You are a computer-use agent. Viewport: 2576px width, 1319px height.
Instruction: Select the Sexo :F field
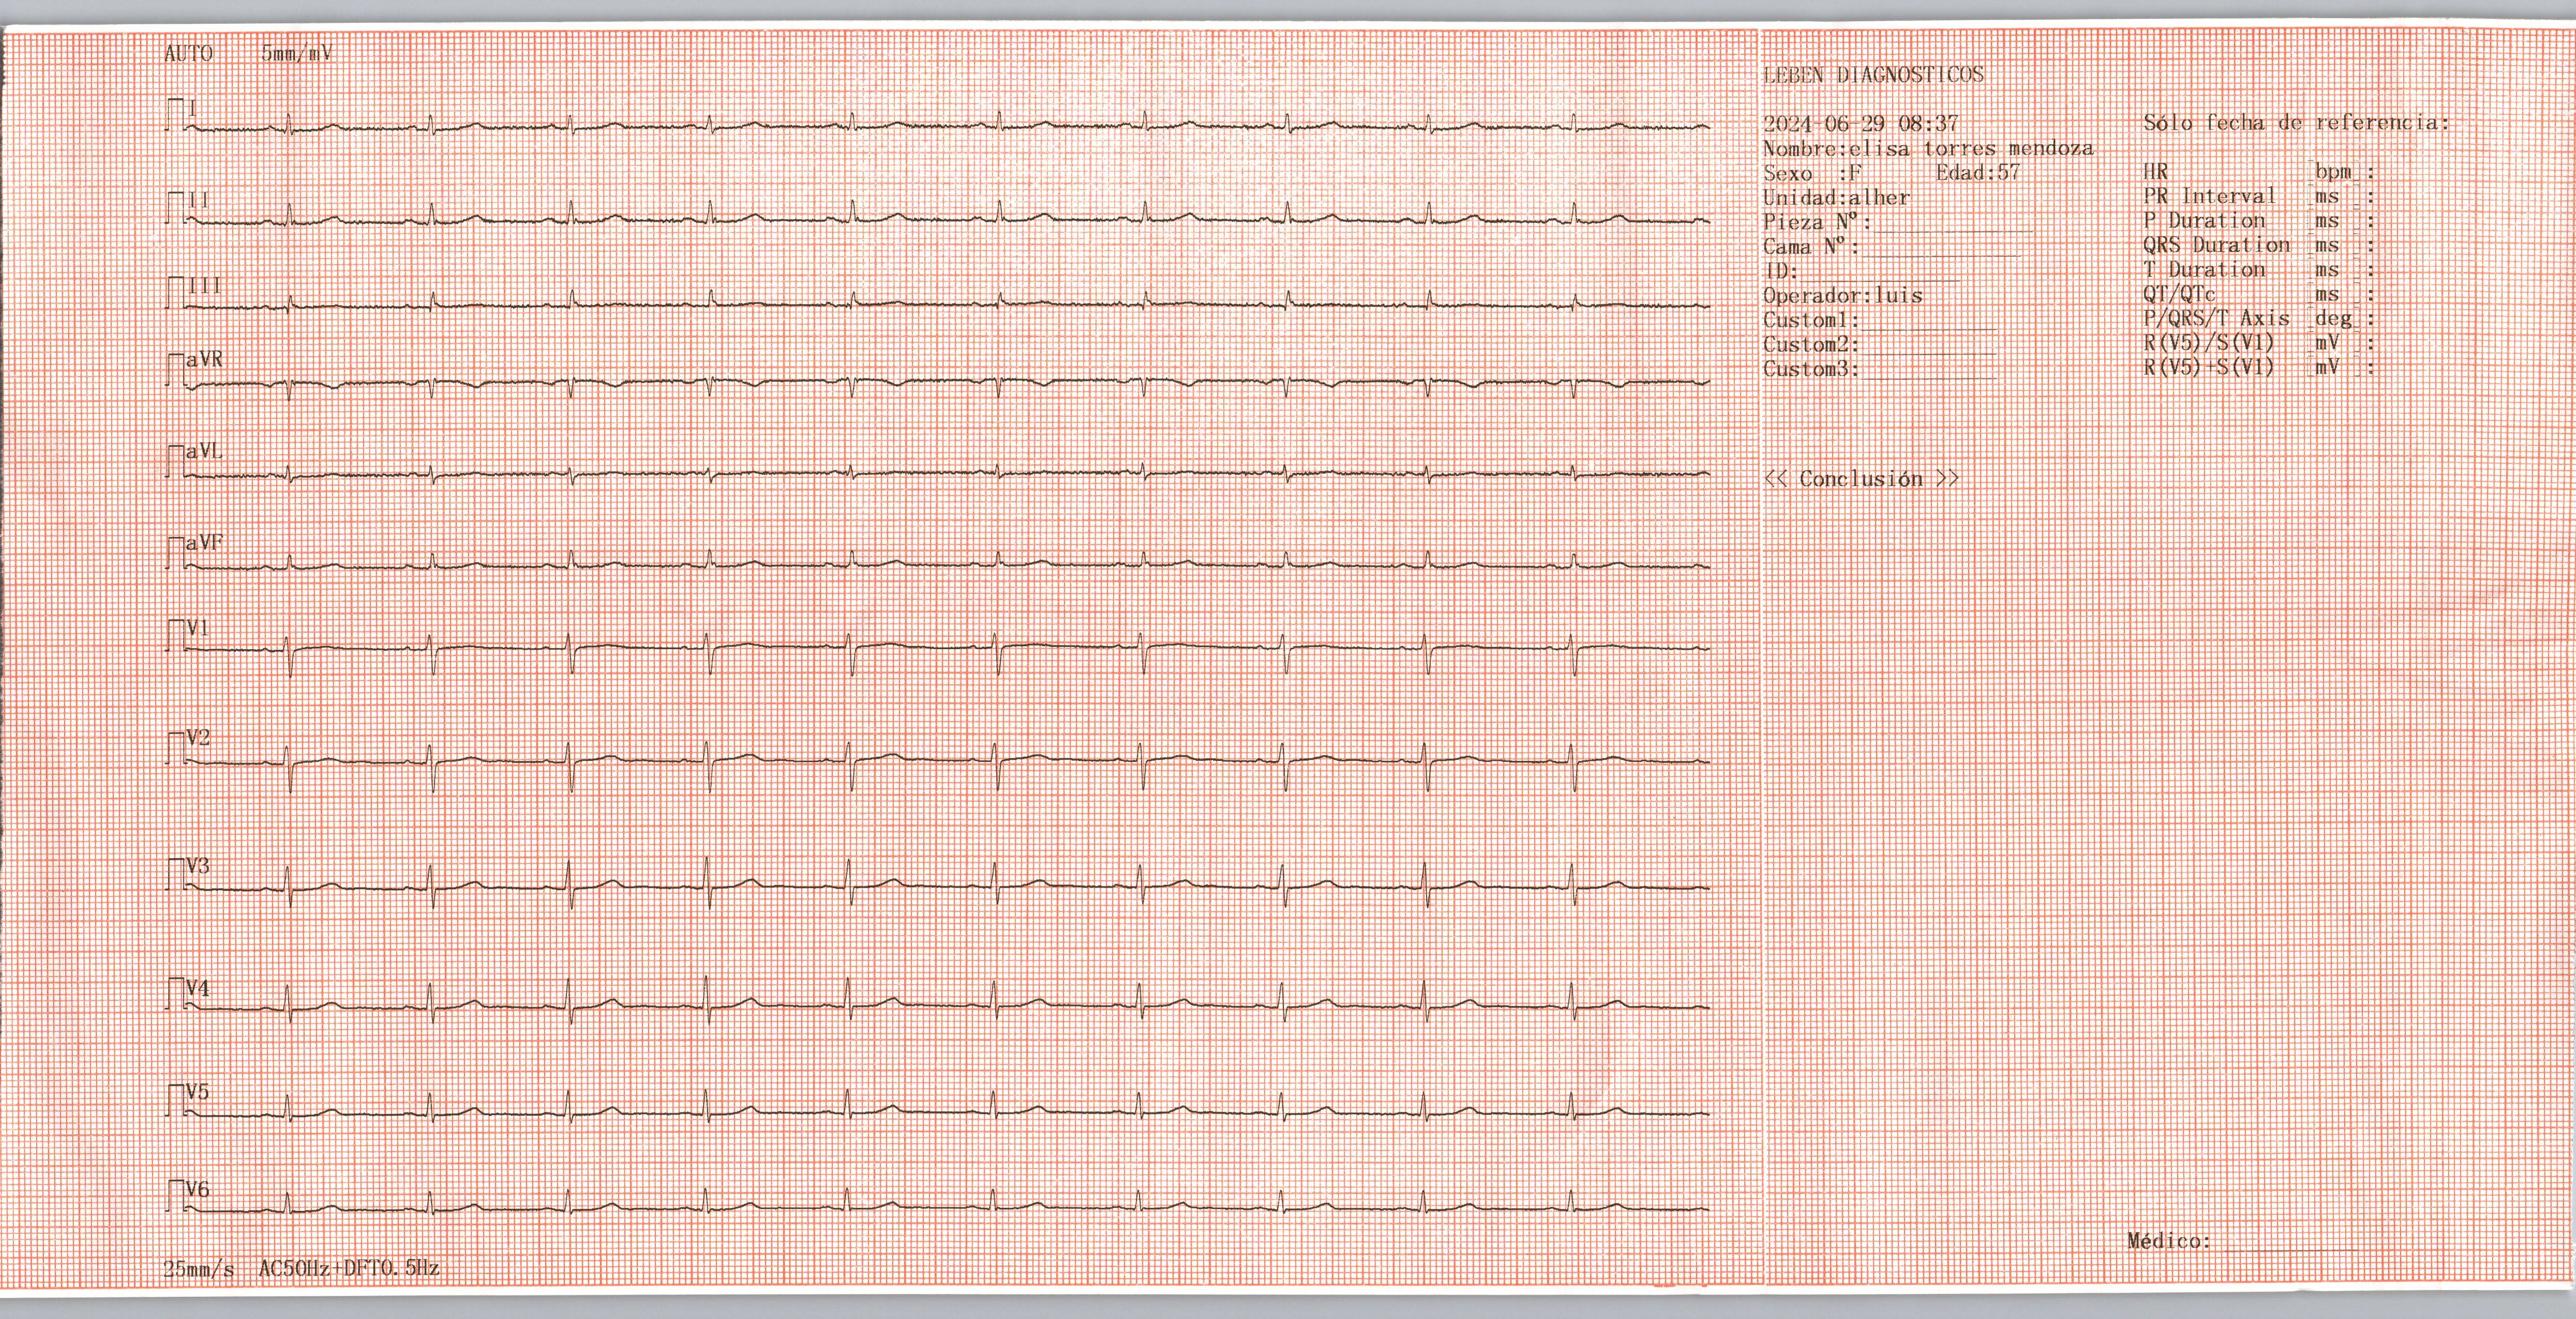1813,172
